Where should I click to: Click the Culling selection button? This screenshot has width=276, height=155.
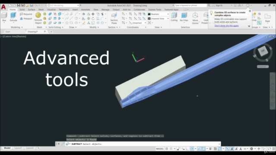174,17
